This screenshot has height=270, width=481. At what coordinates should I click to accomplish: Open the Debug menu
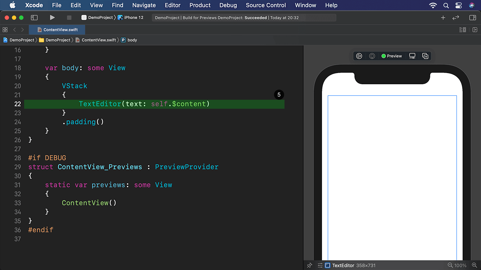coord(228,5)
